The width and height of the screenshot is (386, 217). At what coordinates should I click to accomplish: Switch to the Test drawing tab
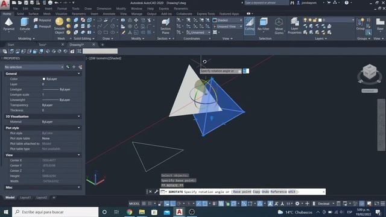[x=42, y=45]
